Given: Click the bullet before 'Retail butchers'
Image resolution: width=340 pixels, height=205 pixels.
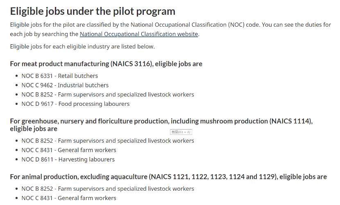Looking at the screenshot, I should click(16, 76).
